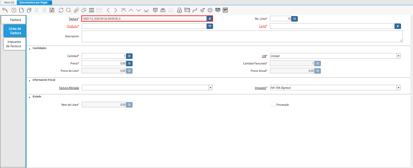Screen dimensions: 413x168
Task: Open the calculator for the Cantidad field
Action: click(x=129, y=56)
